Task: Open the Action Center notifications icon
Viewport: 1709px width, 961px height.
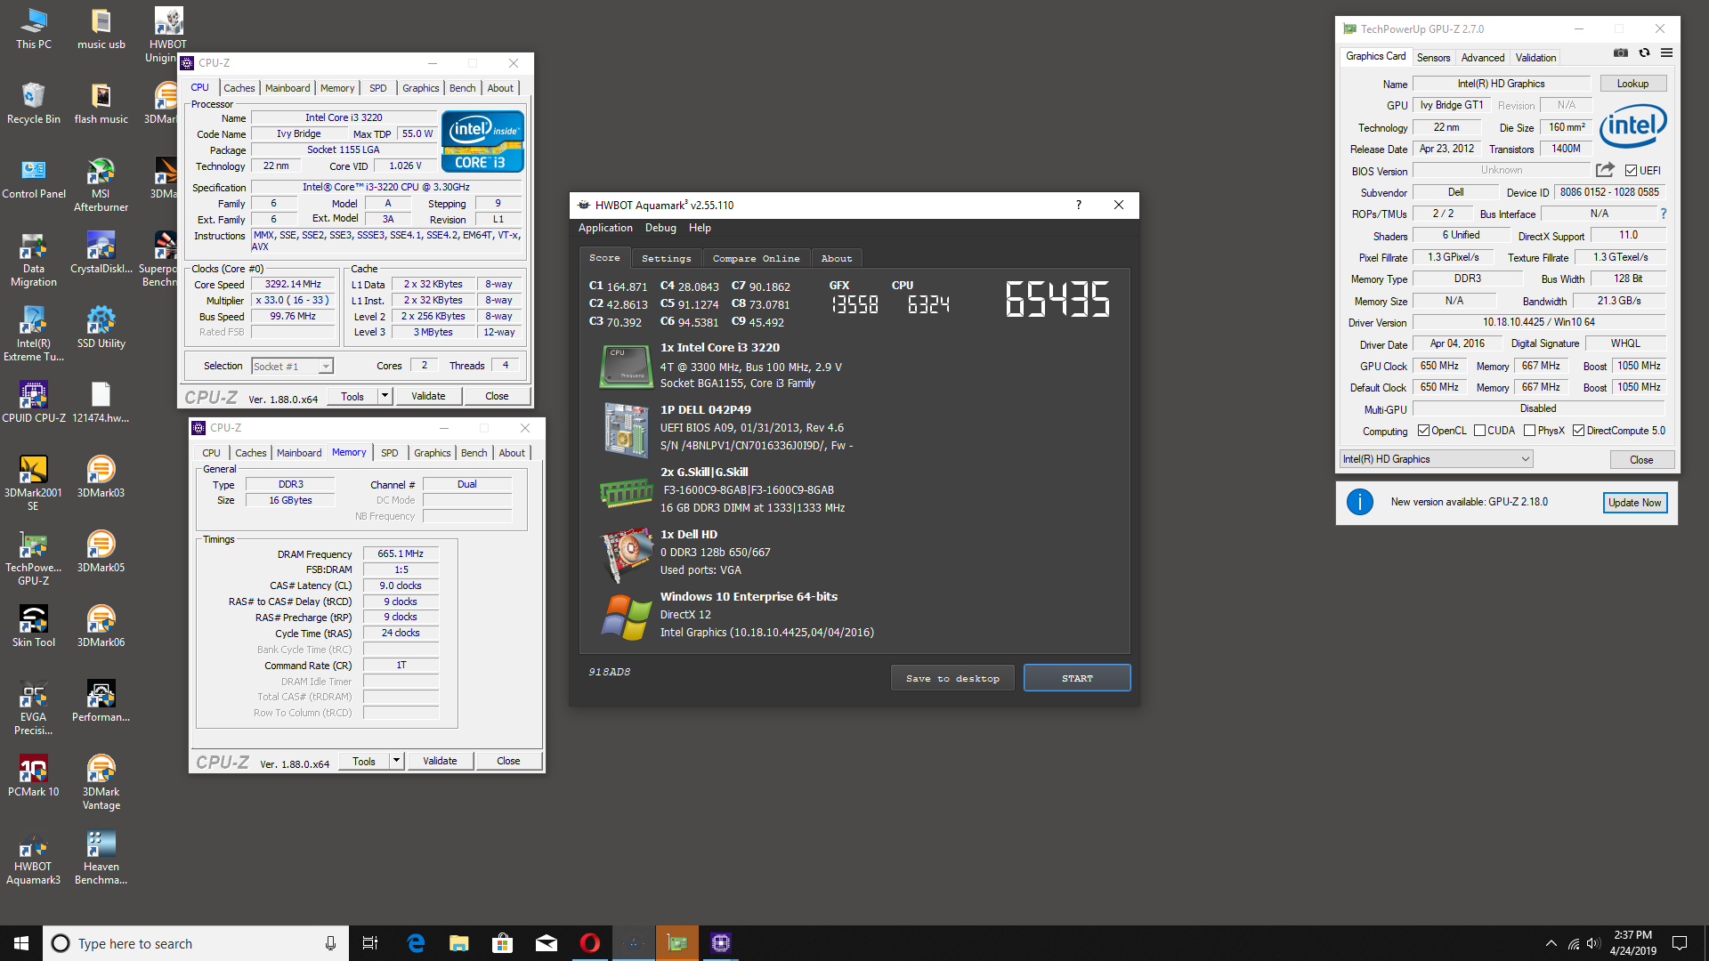Action: tap(1680, 943)
